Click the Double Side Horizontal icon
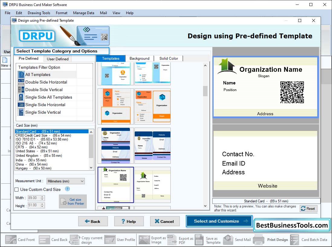 21,82
